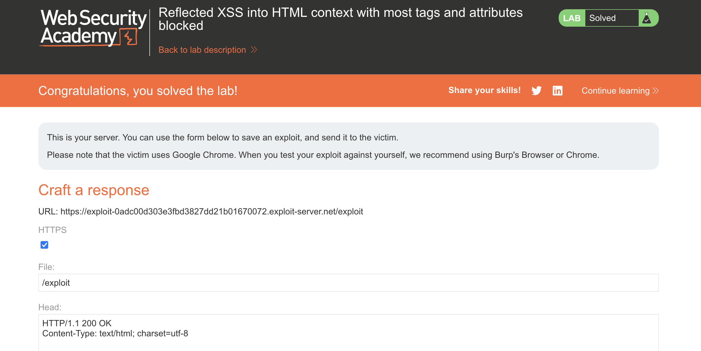
Task: Click the solved flask icon
Action: coord(647,18)
